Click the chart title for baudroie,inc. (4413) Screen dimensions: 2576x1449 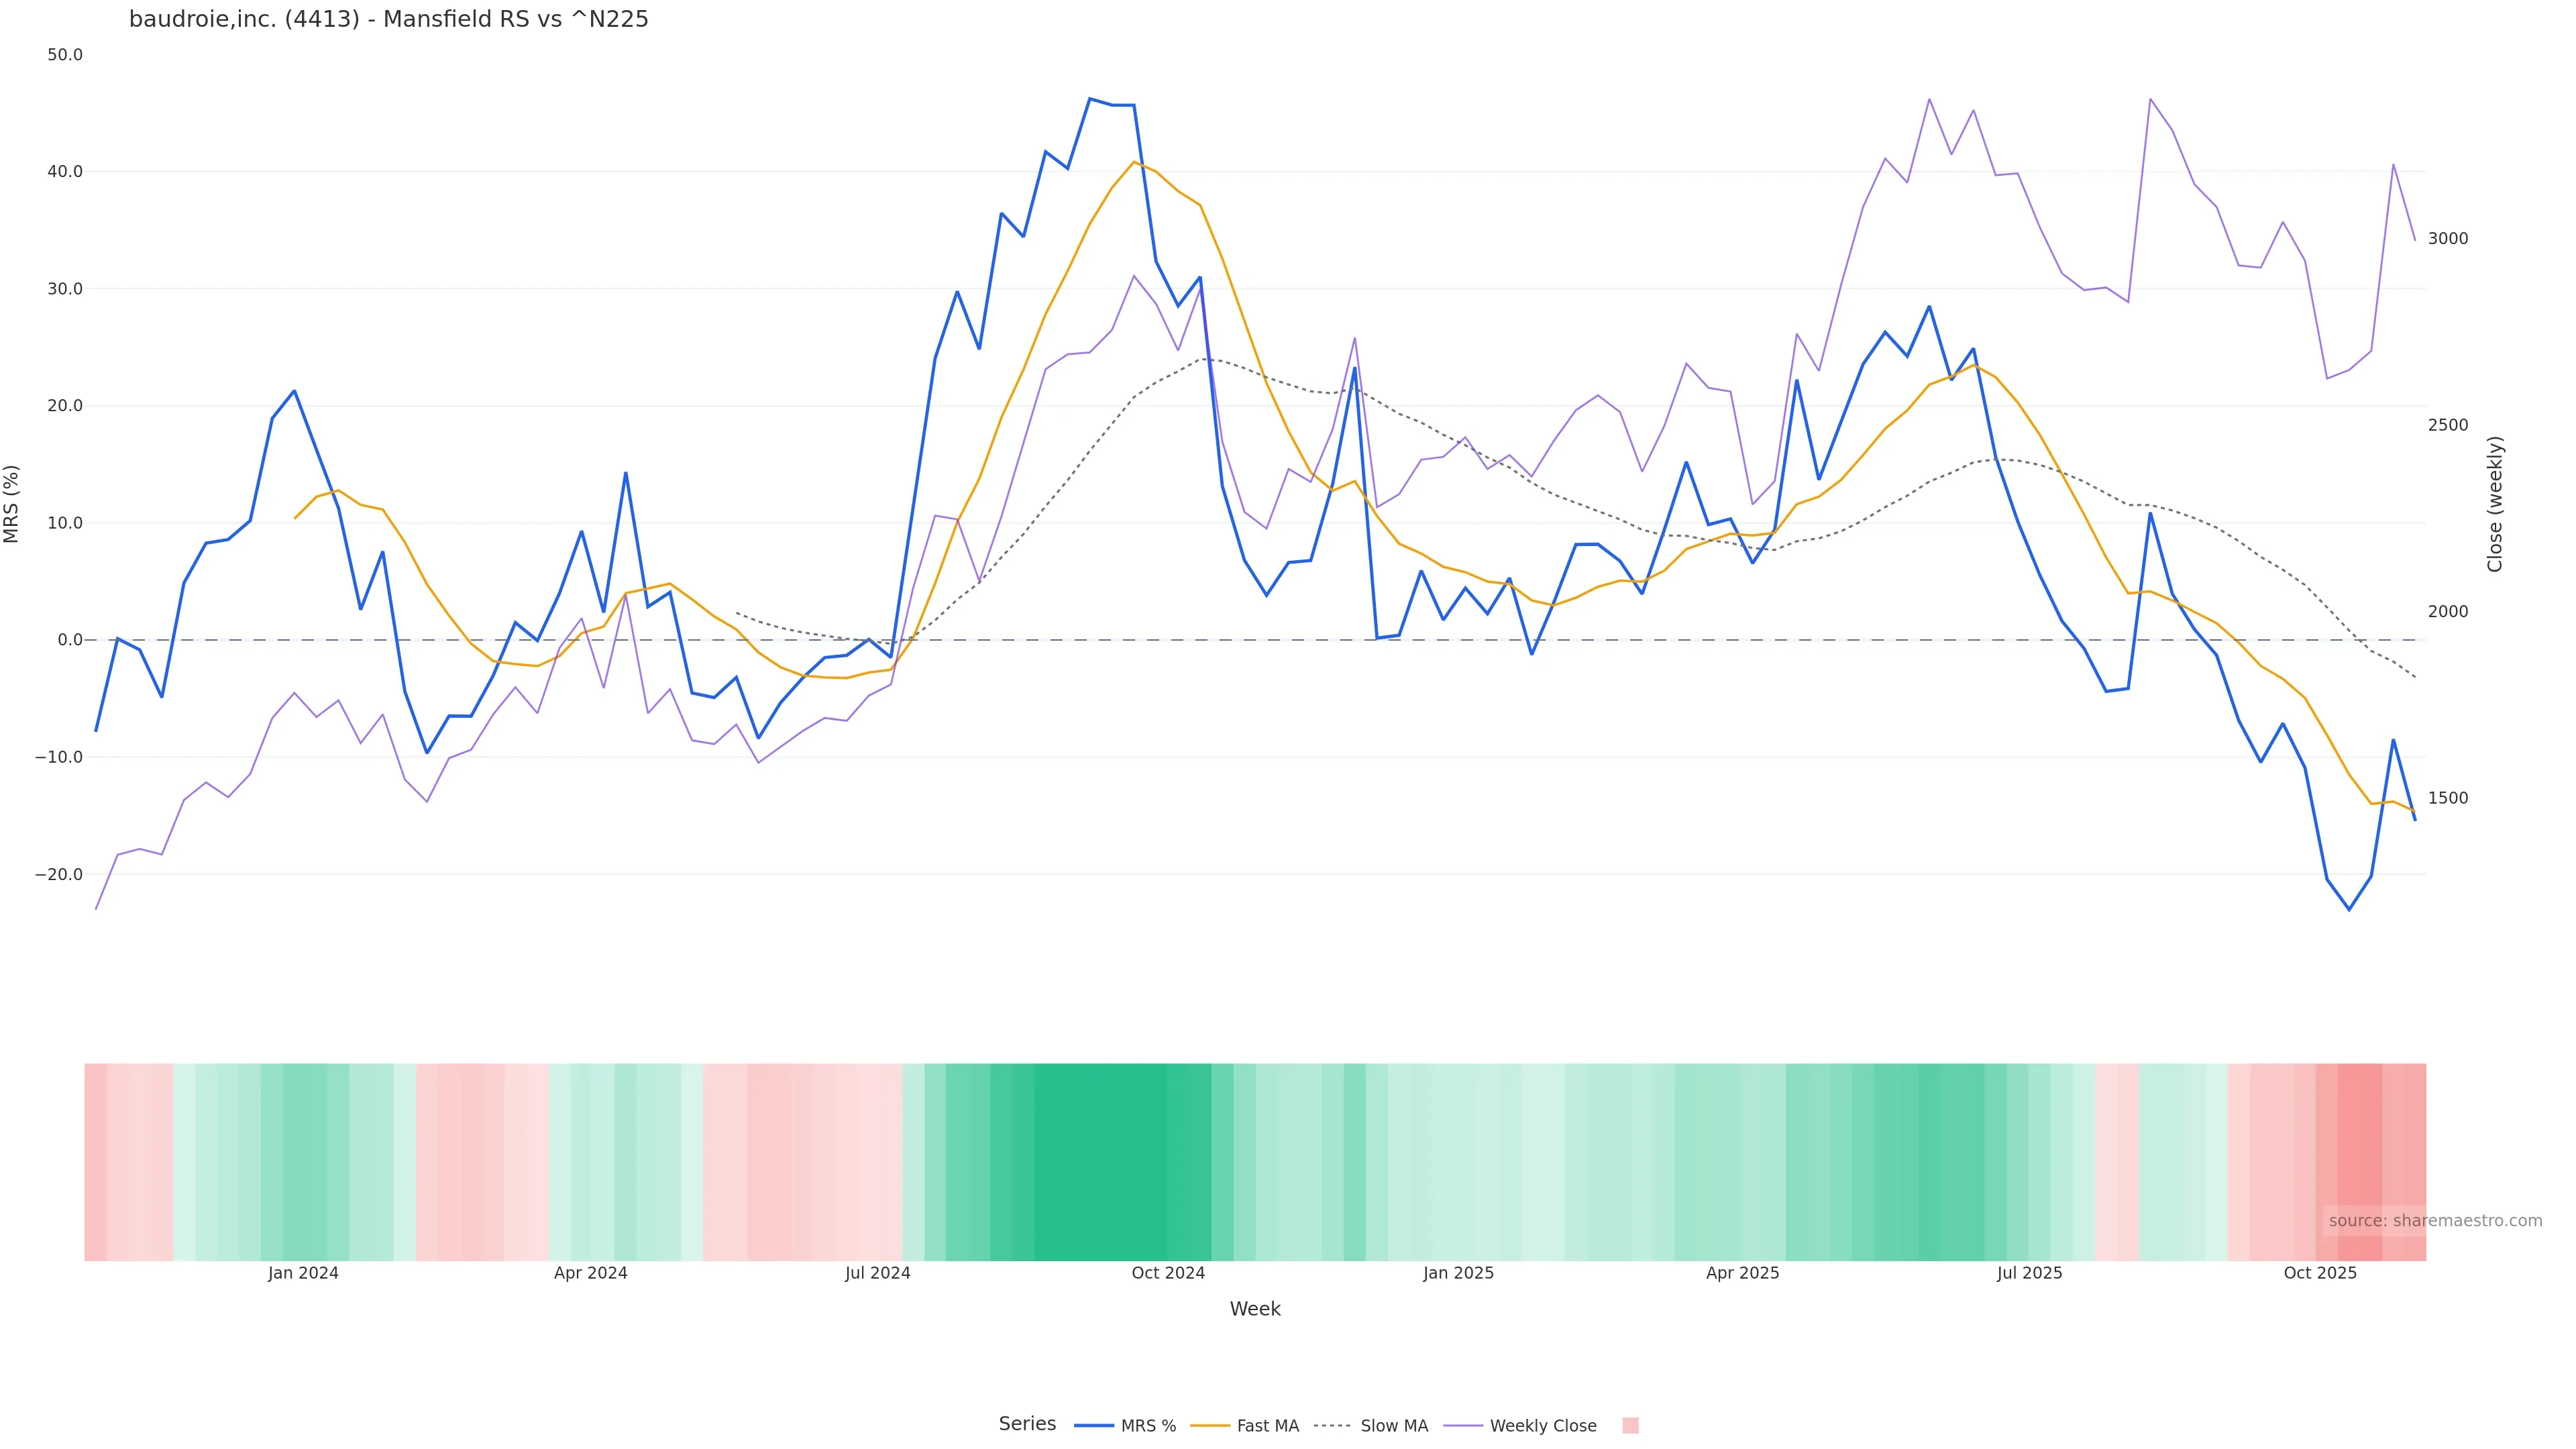[389, 19]
